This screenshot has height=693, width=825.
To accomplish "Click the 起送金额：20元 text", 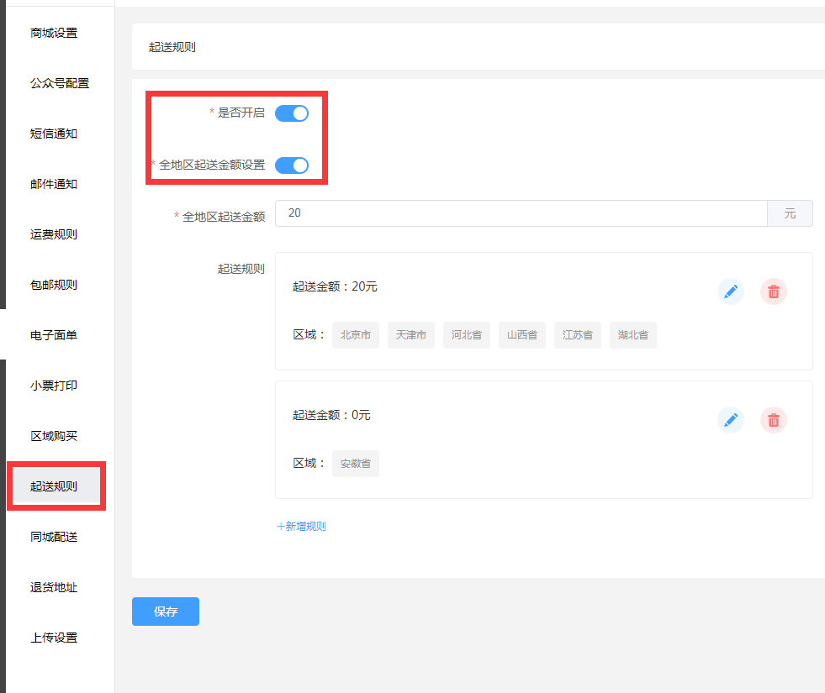I will click(335, 286).
